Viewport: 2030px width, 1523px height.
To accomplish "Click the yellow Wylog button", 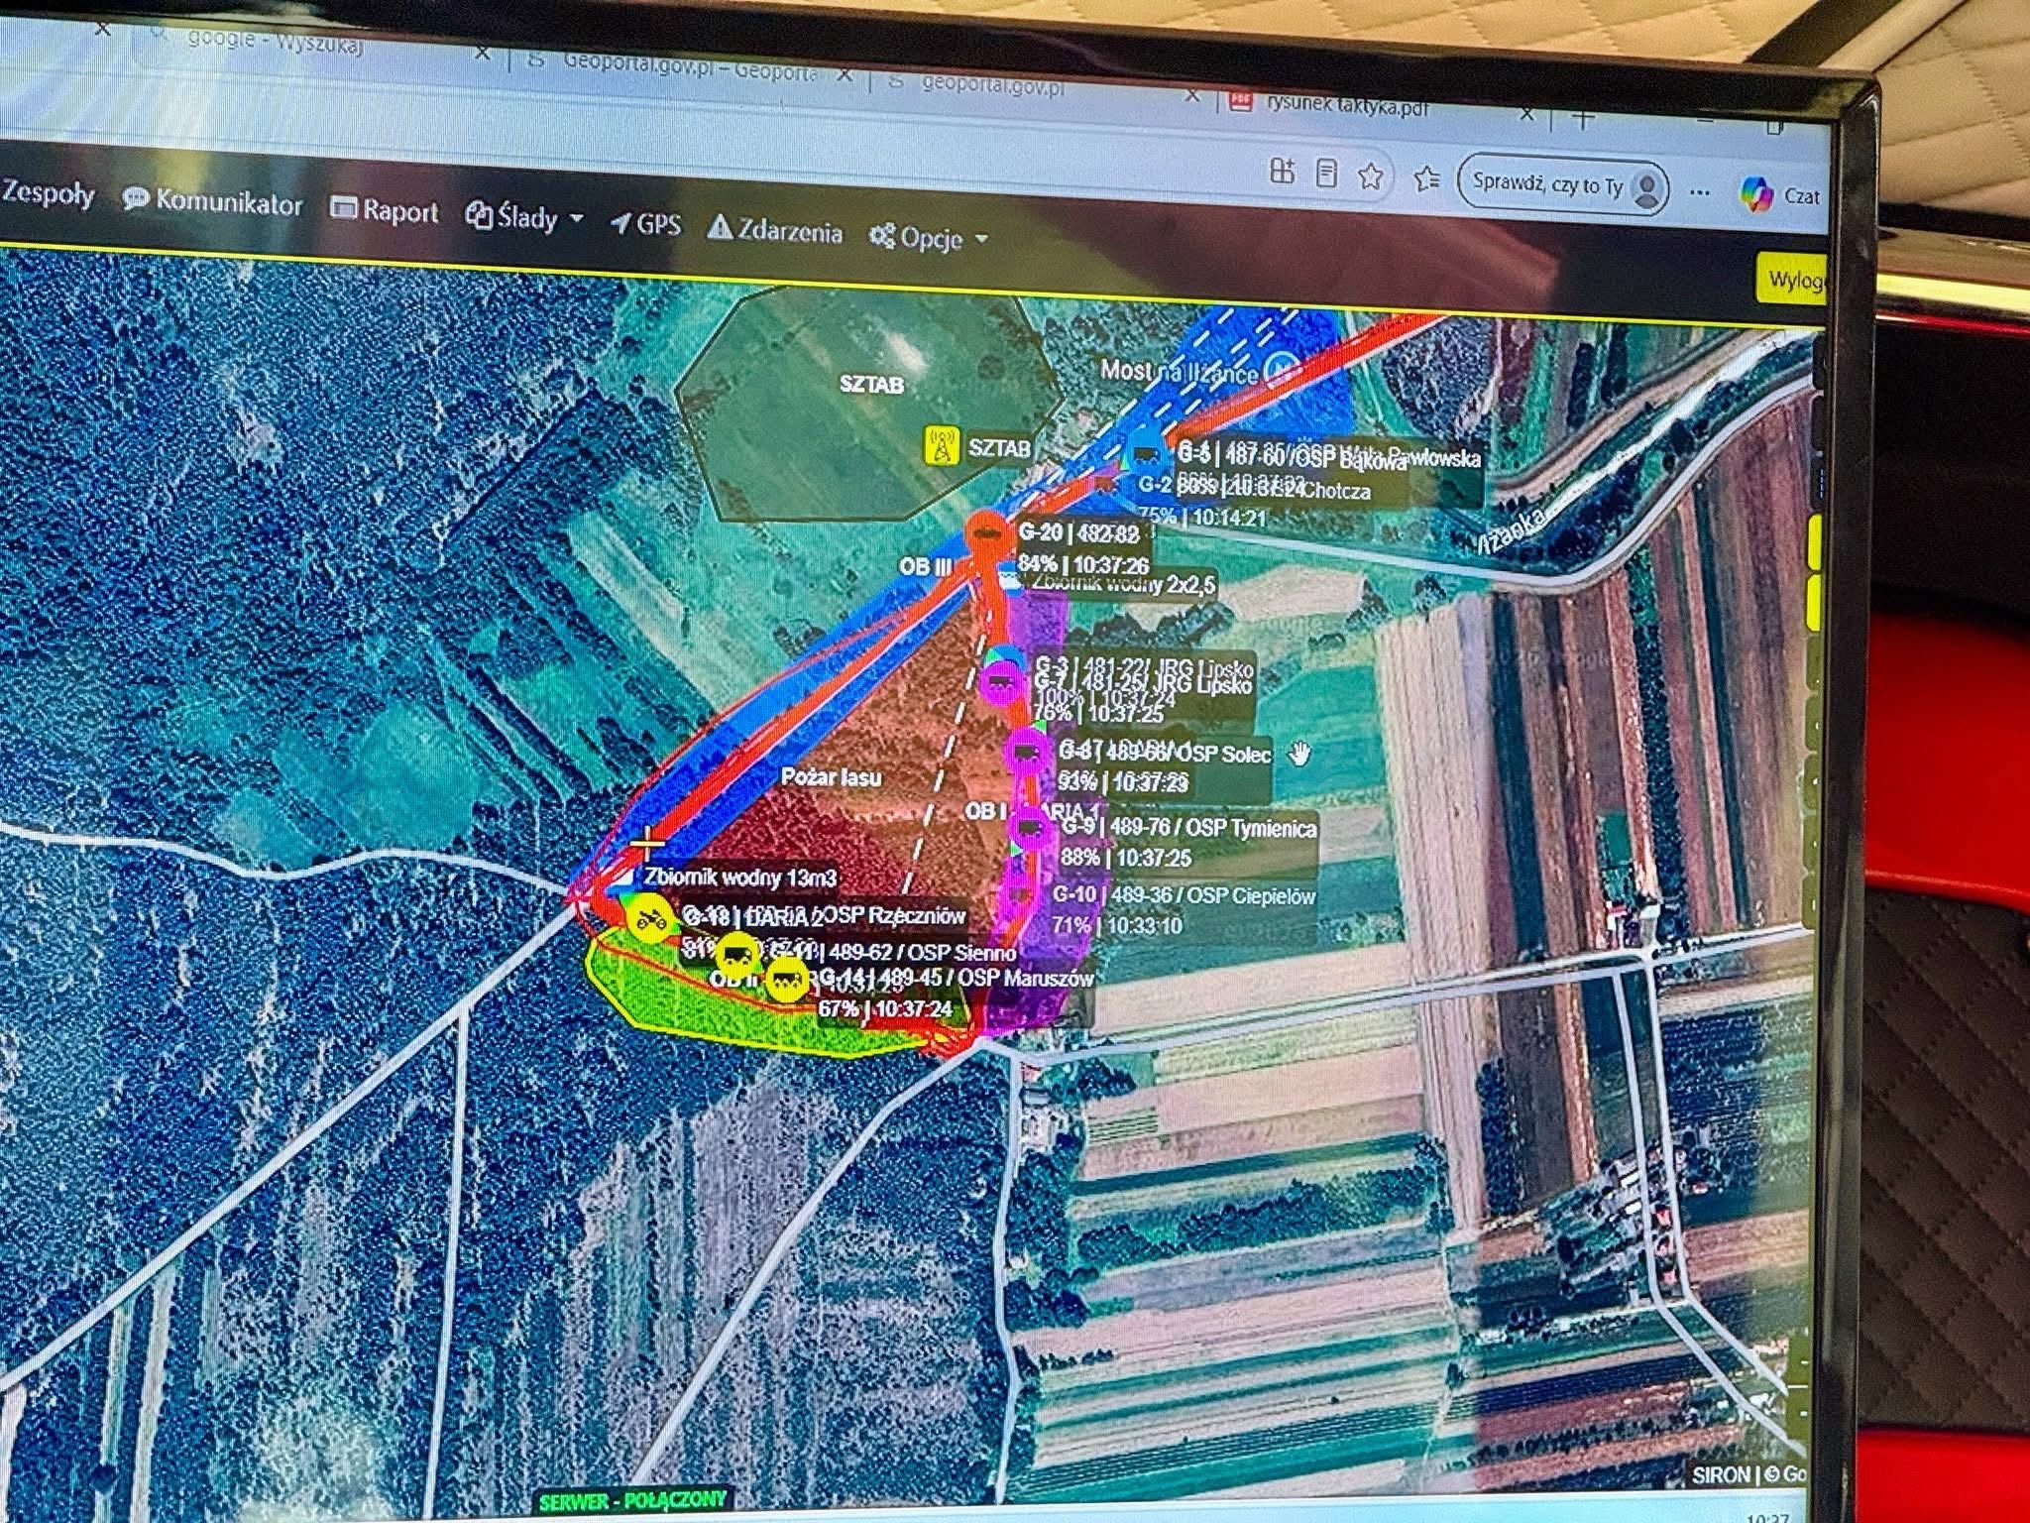I will [x=1793, y=281].
